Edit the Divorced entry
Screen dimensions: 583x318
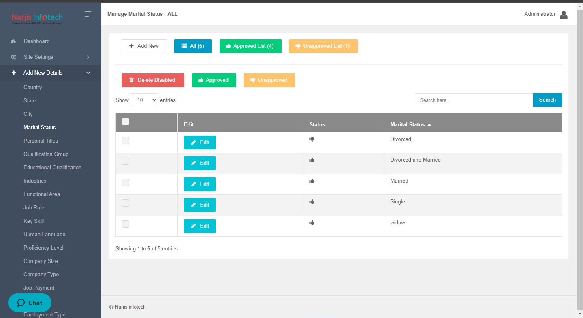click(200, 143)
